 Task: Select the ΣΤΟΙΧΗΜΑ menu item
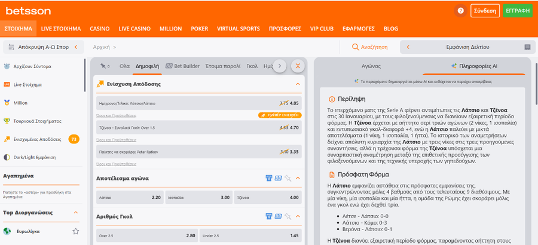[x=18, y=29]
